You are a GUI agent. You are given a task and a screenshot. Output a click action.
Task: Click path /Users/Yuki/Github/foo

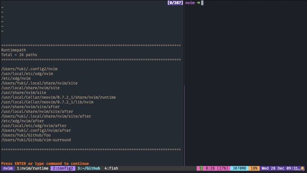click(x=26, y=135)
